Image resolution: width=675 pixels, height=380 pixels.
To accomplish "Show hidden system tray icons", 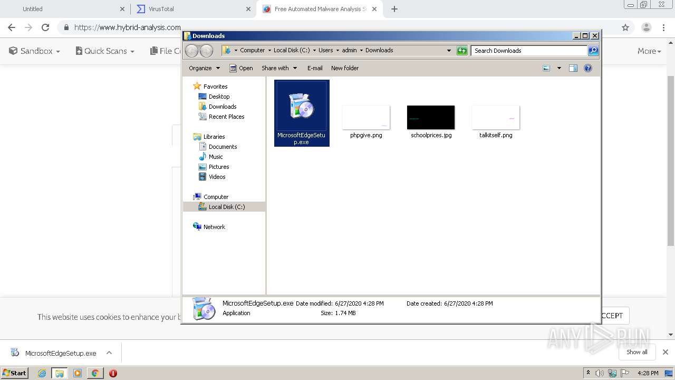I will (x=588, y=373).
